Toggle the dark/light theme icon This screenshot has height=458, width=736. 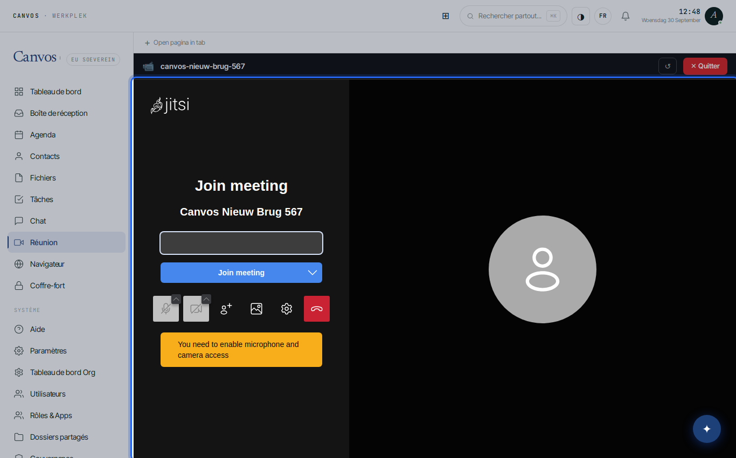[581, 16]
